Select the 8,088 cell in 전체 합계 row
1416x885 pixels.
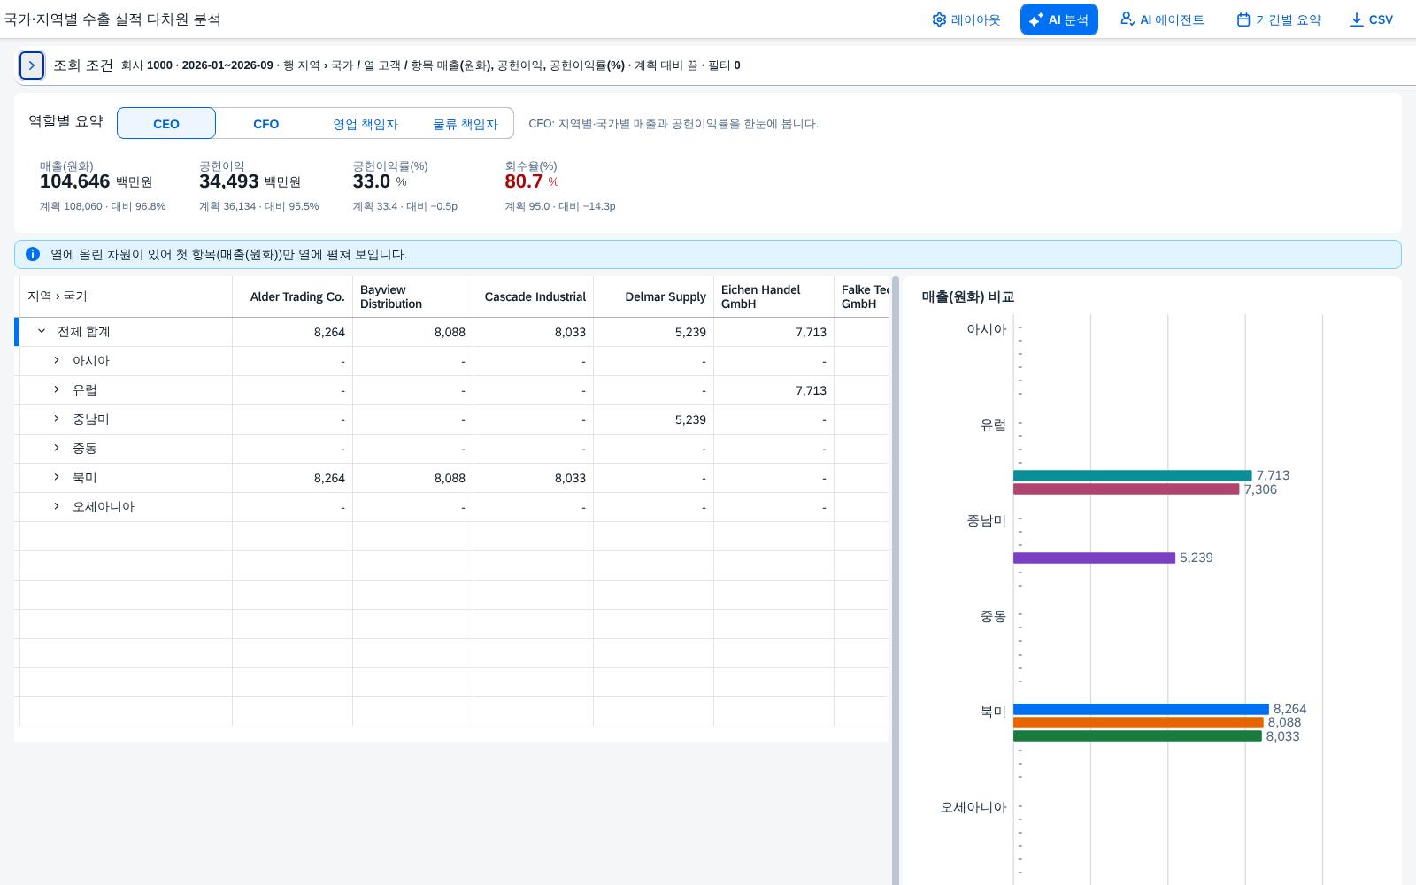pos(412,332)
